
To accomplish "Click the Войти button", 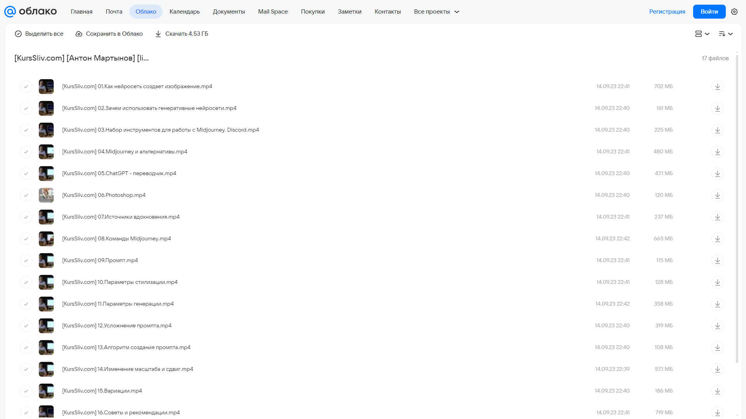I will pyautogui.click(x=709, y=12).
